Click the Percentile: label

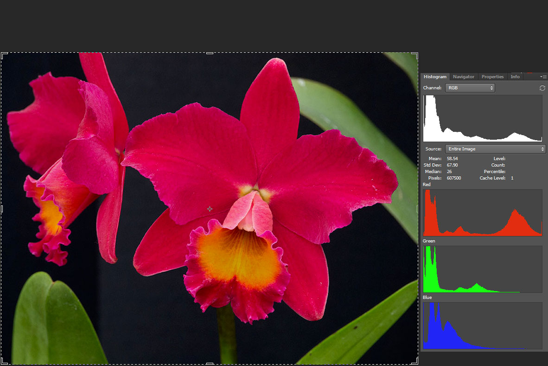pyautogui.click(x=495, y=172)
